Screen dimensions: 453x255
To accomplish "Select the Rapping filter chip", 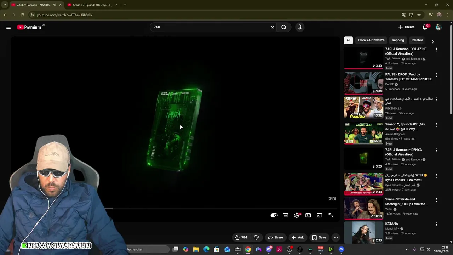I will click(x=398, y=40).
